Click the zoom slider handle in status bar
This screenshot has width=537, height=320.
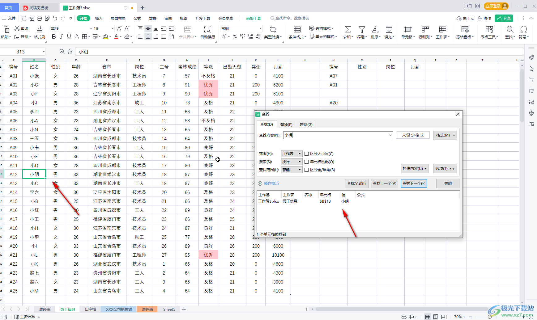490,317
